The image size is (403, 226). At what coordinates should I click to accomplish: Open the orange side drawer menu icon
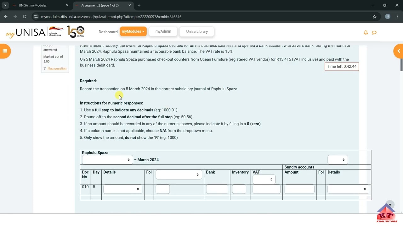[x=5, y=51]
